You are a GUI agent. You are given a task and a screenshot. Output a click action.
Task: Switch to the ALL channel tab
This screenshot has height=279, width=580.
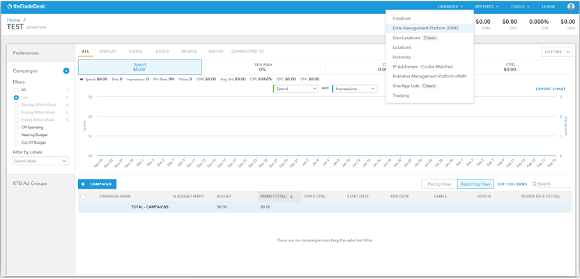(86, 52)
